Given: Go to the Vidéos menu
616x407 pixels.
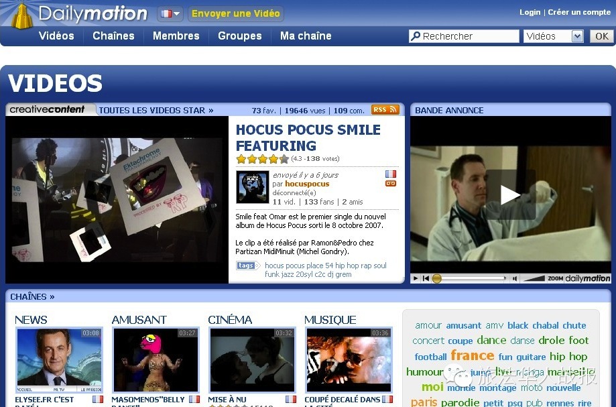Looking at the screenshot, I should coord(56,36).
